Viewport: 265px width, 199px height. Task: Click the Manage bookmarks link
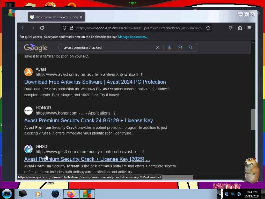point(133,37)
